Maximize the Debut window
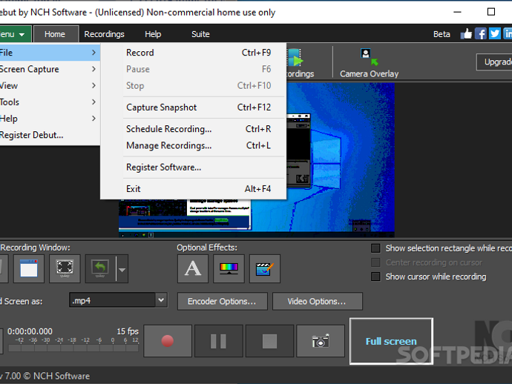The width and height of the screenshot is (512, 384). [x=490, y=12]
